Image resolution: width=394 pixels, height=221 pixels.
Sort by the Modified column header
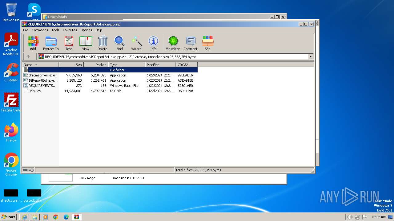coord(160,65)
